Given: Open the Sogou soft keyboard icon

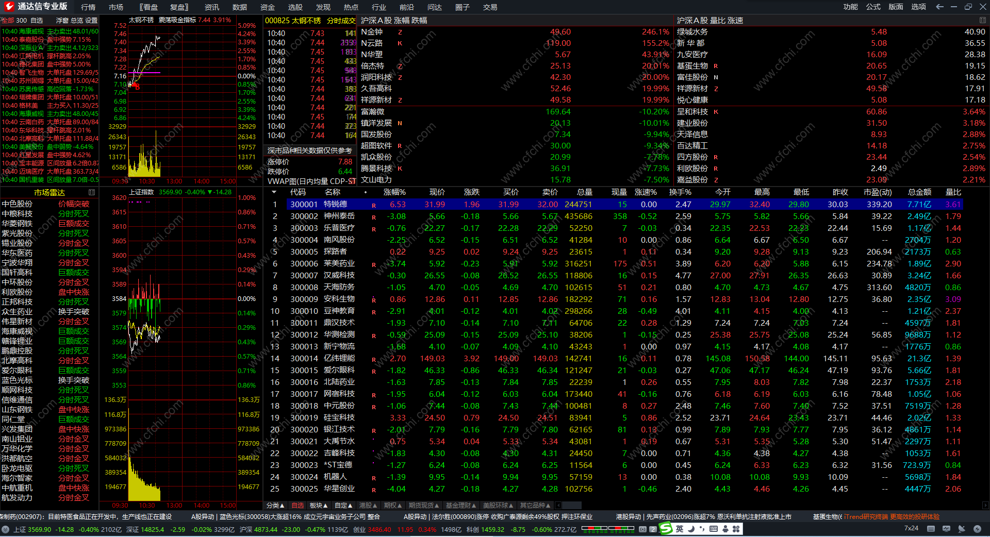Looking at the screenshot, I should 714,529.
